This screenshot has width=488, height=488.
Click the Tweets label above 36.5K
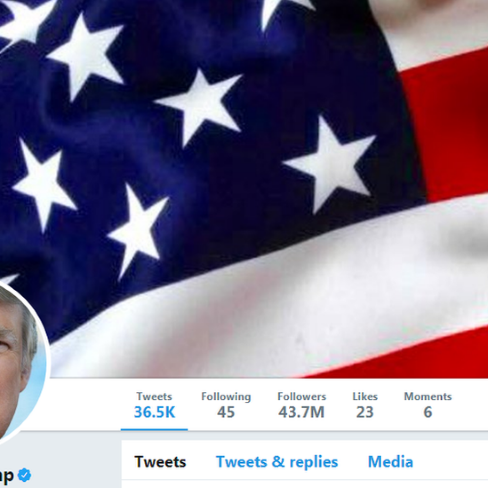154,396
